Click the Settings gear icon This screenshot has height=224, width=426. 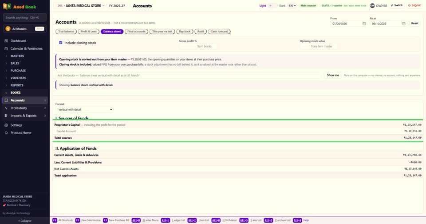6,125
